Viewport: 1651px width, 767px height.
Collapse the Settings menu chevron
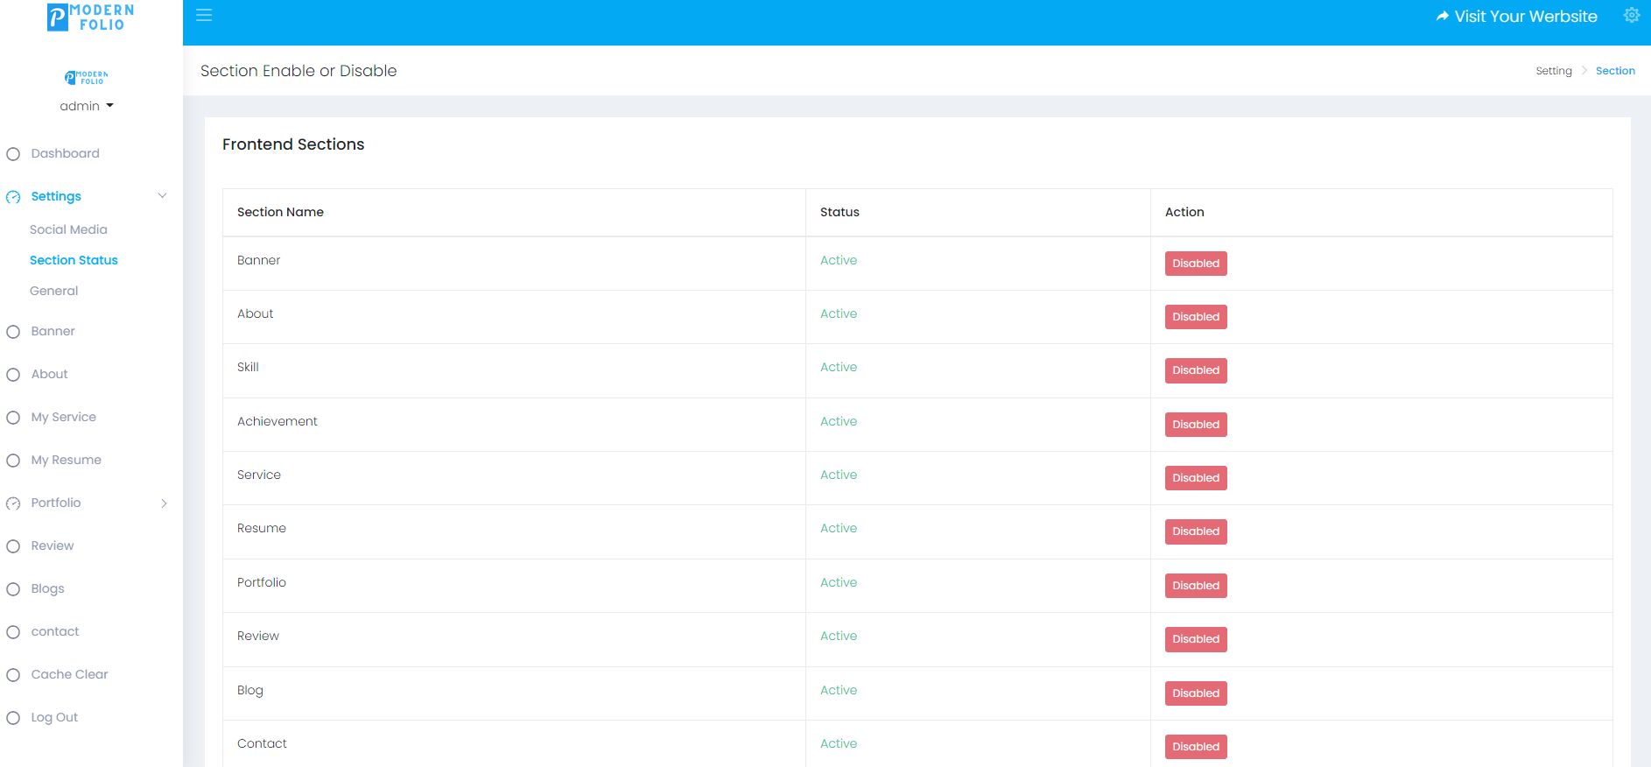tap(162, 196)
